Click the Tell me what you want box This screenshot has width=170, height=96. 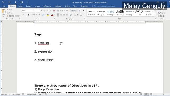103,6
